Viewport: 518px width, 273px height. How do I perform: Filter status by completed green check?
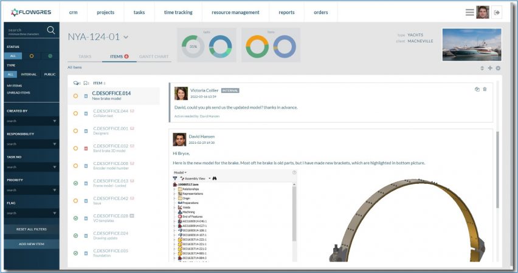(x=50, y=56)
